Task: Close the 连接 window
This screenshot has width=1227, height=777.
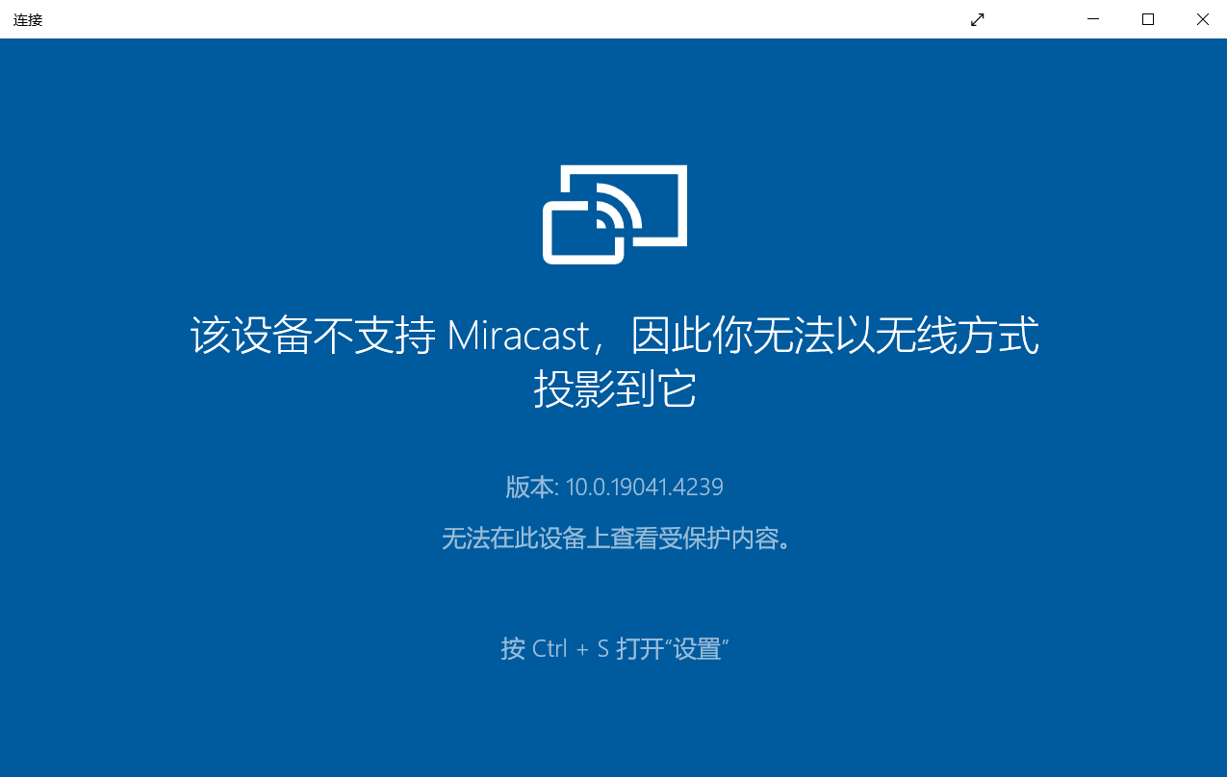Action: (x=1202, y=19)
